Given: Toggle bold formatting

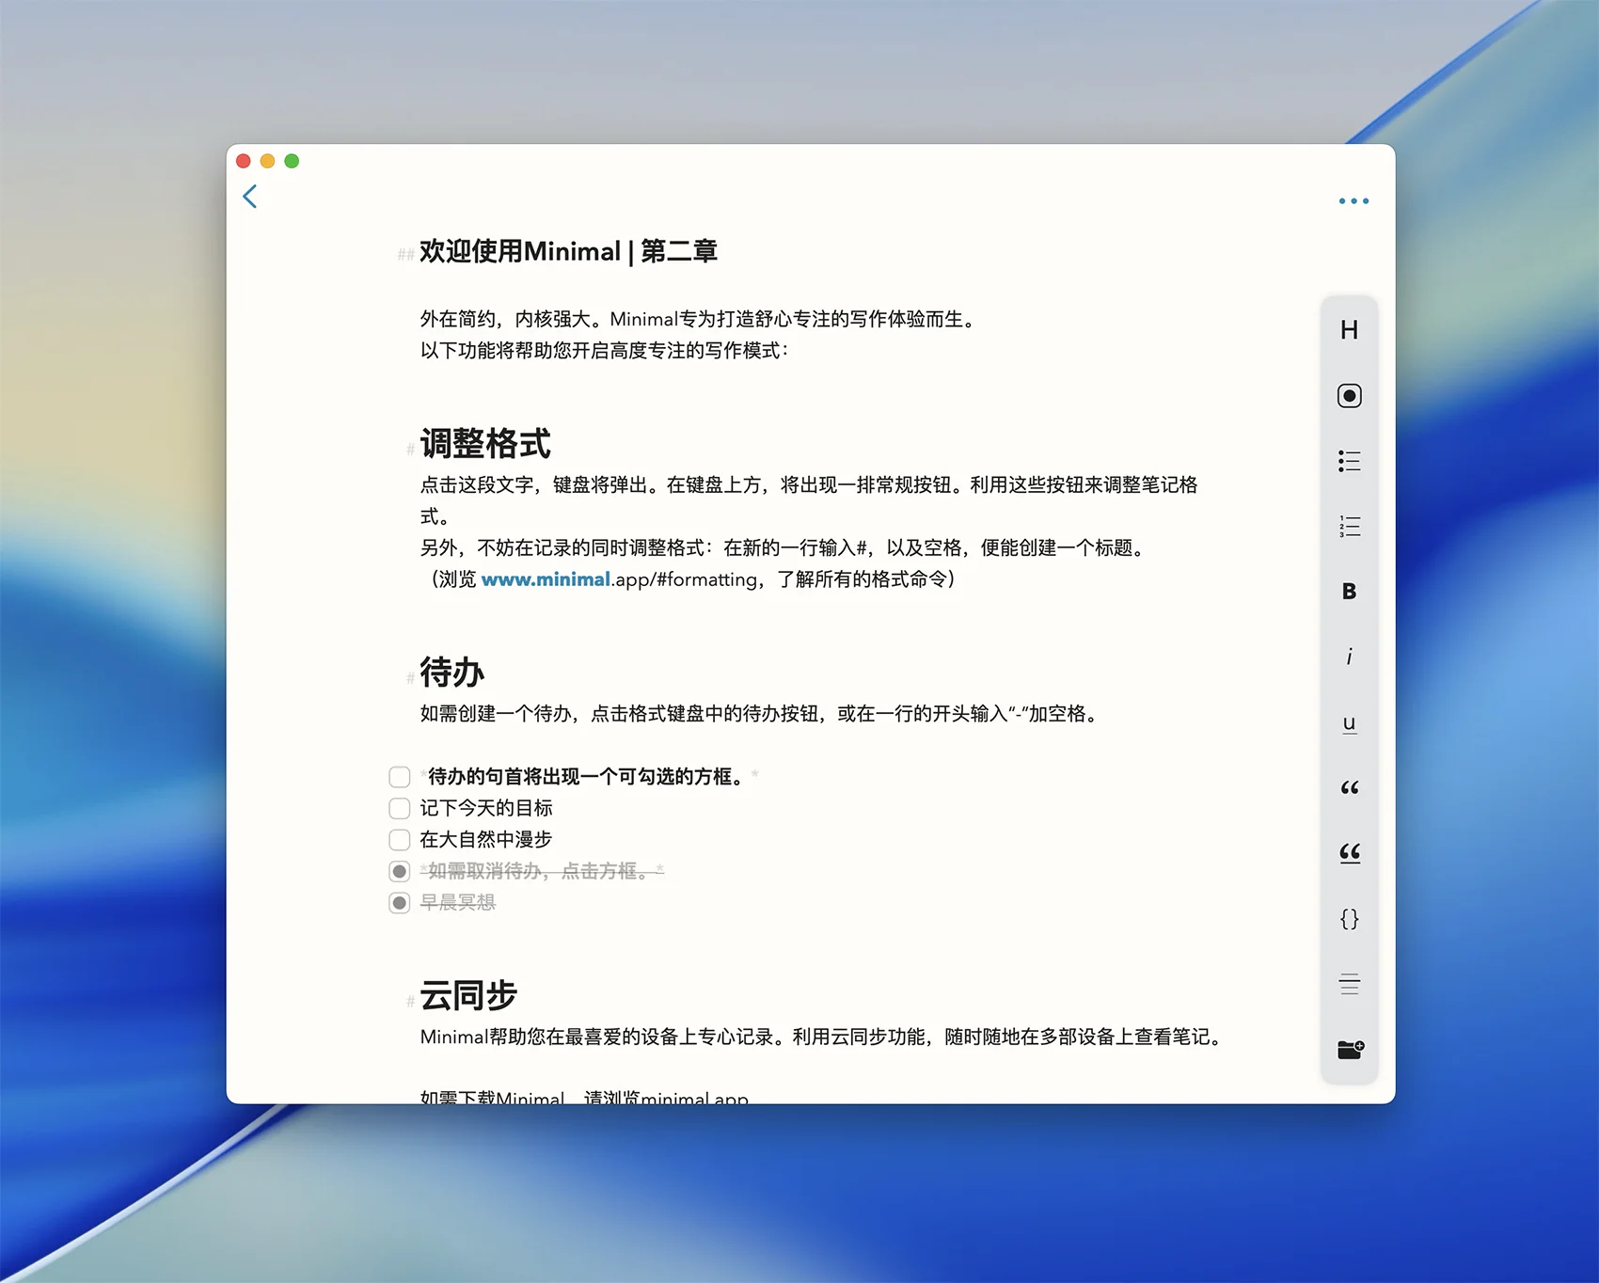Looking at the screenshot, I should 1349,592.
